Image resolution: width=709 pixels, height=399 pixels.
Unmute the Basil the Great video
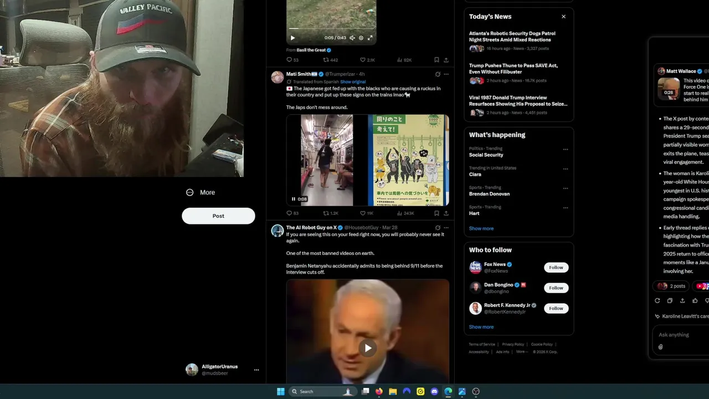click(x=352, y=38)
